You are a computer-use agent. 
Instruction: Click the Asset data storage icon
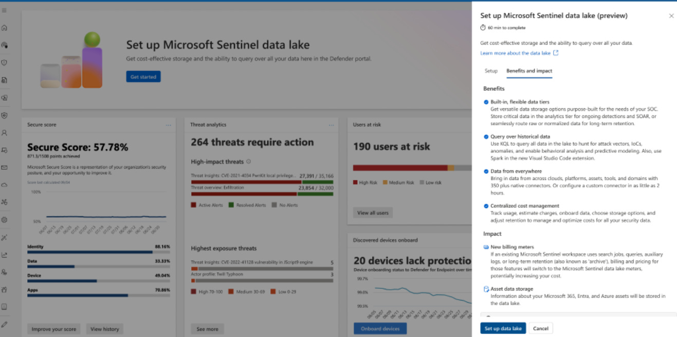(x=486, y=289)
